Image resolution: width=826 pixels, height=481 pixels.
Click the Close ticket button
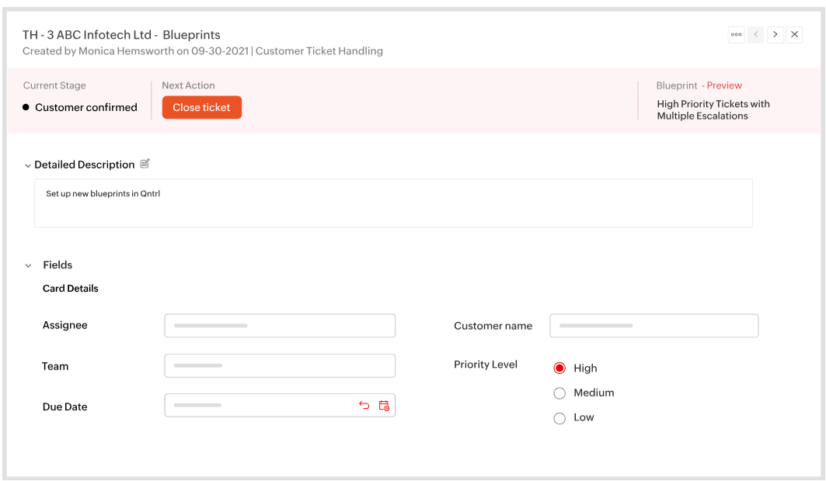coord(202,107)
